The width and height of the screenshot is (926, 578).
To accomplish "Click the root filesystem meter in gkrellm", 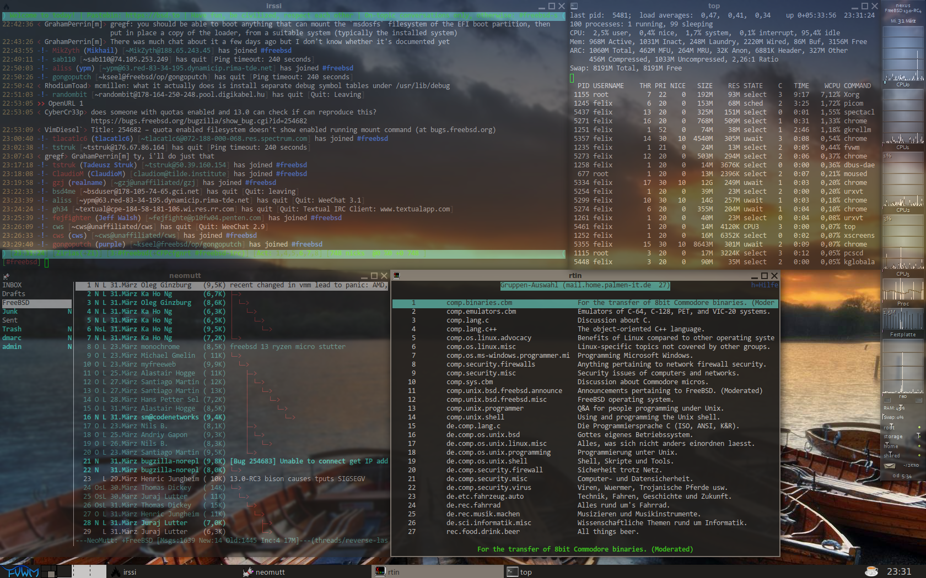I will 903,427.
